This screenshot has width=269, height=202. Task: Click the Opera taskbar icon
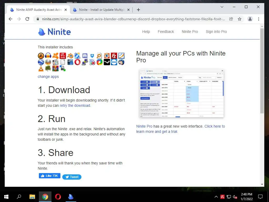point(58,197)
